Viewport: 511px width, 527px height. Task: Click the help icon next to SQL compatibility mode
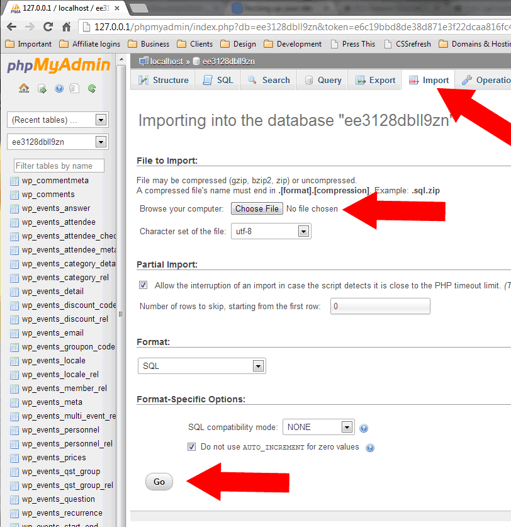point(364,428)
